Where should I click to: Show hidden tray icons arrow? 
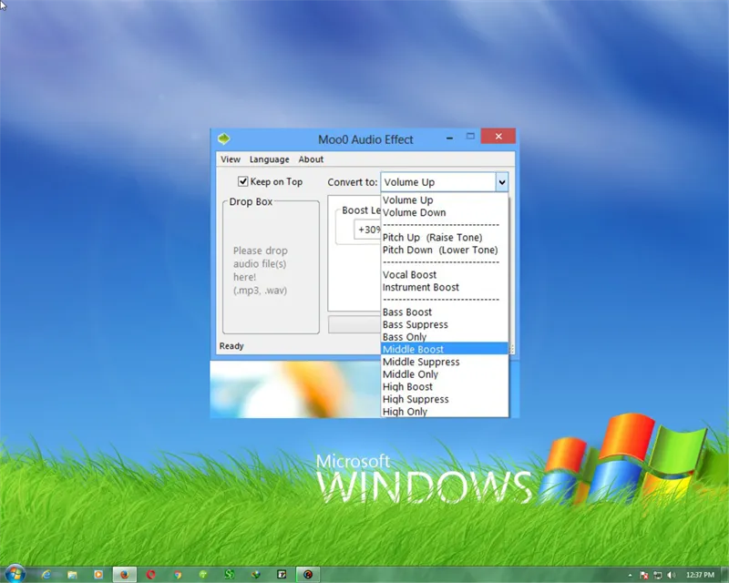point(632,575)
